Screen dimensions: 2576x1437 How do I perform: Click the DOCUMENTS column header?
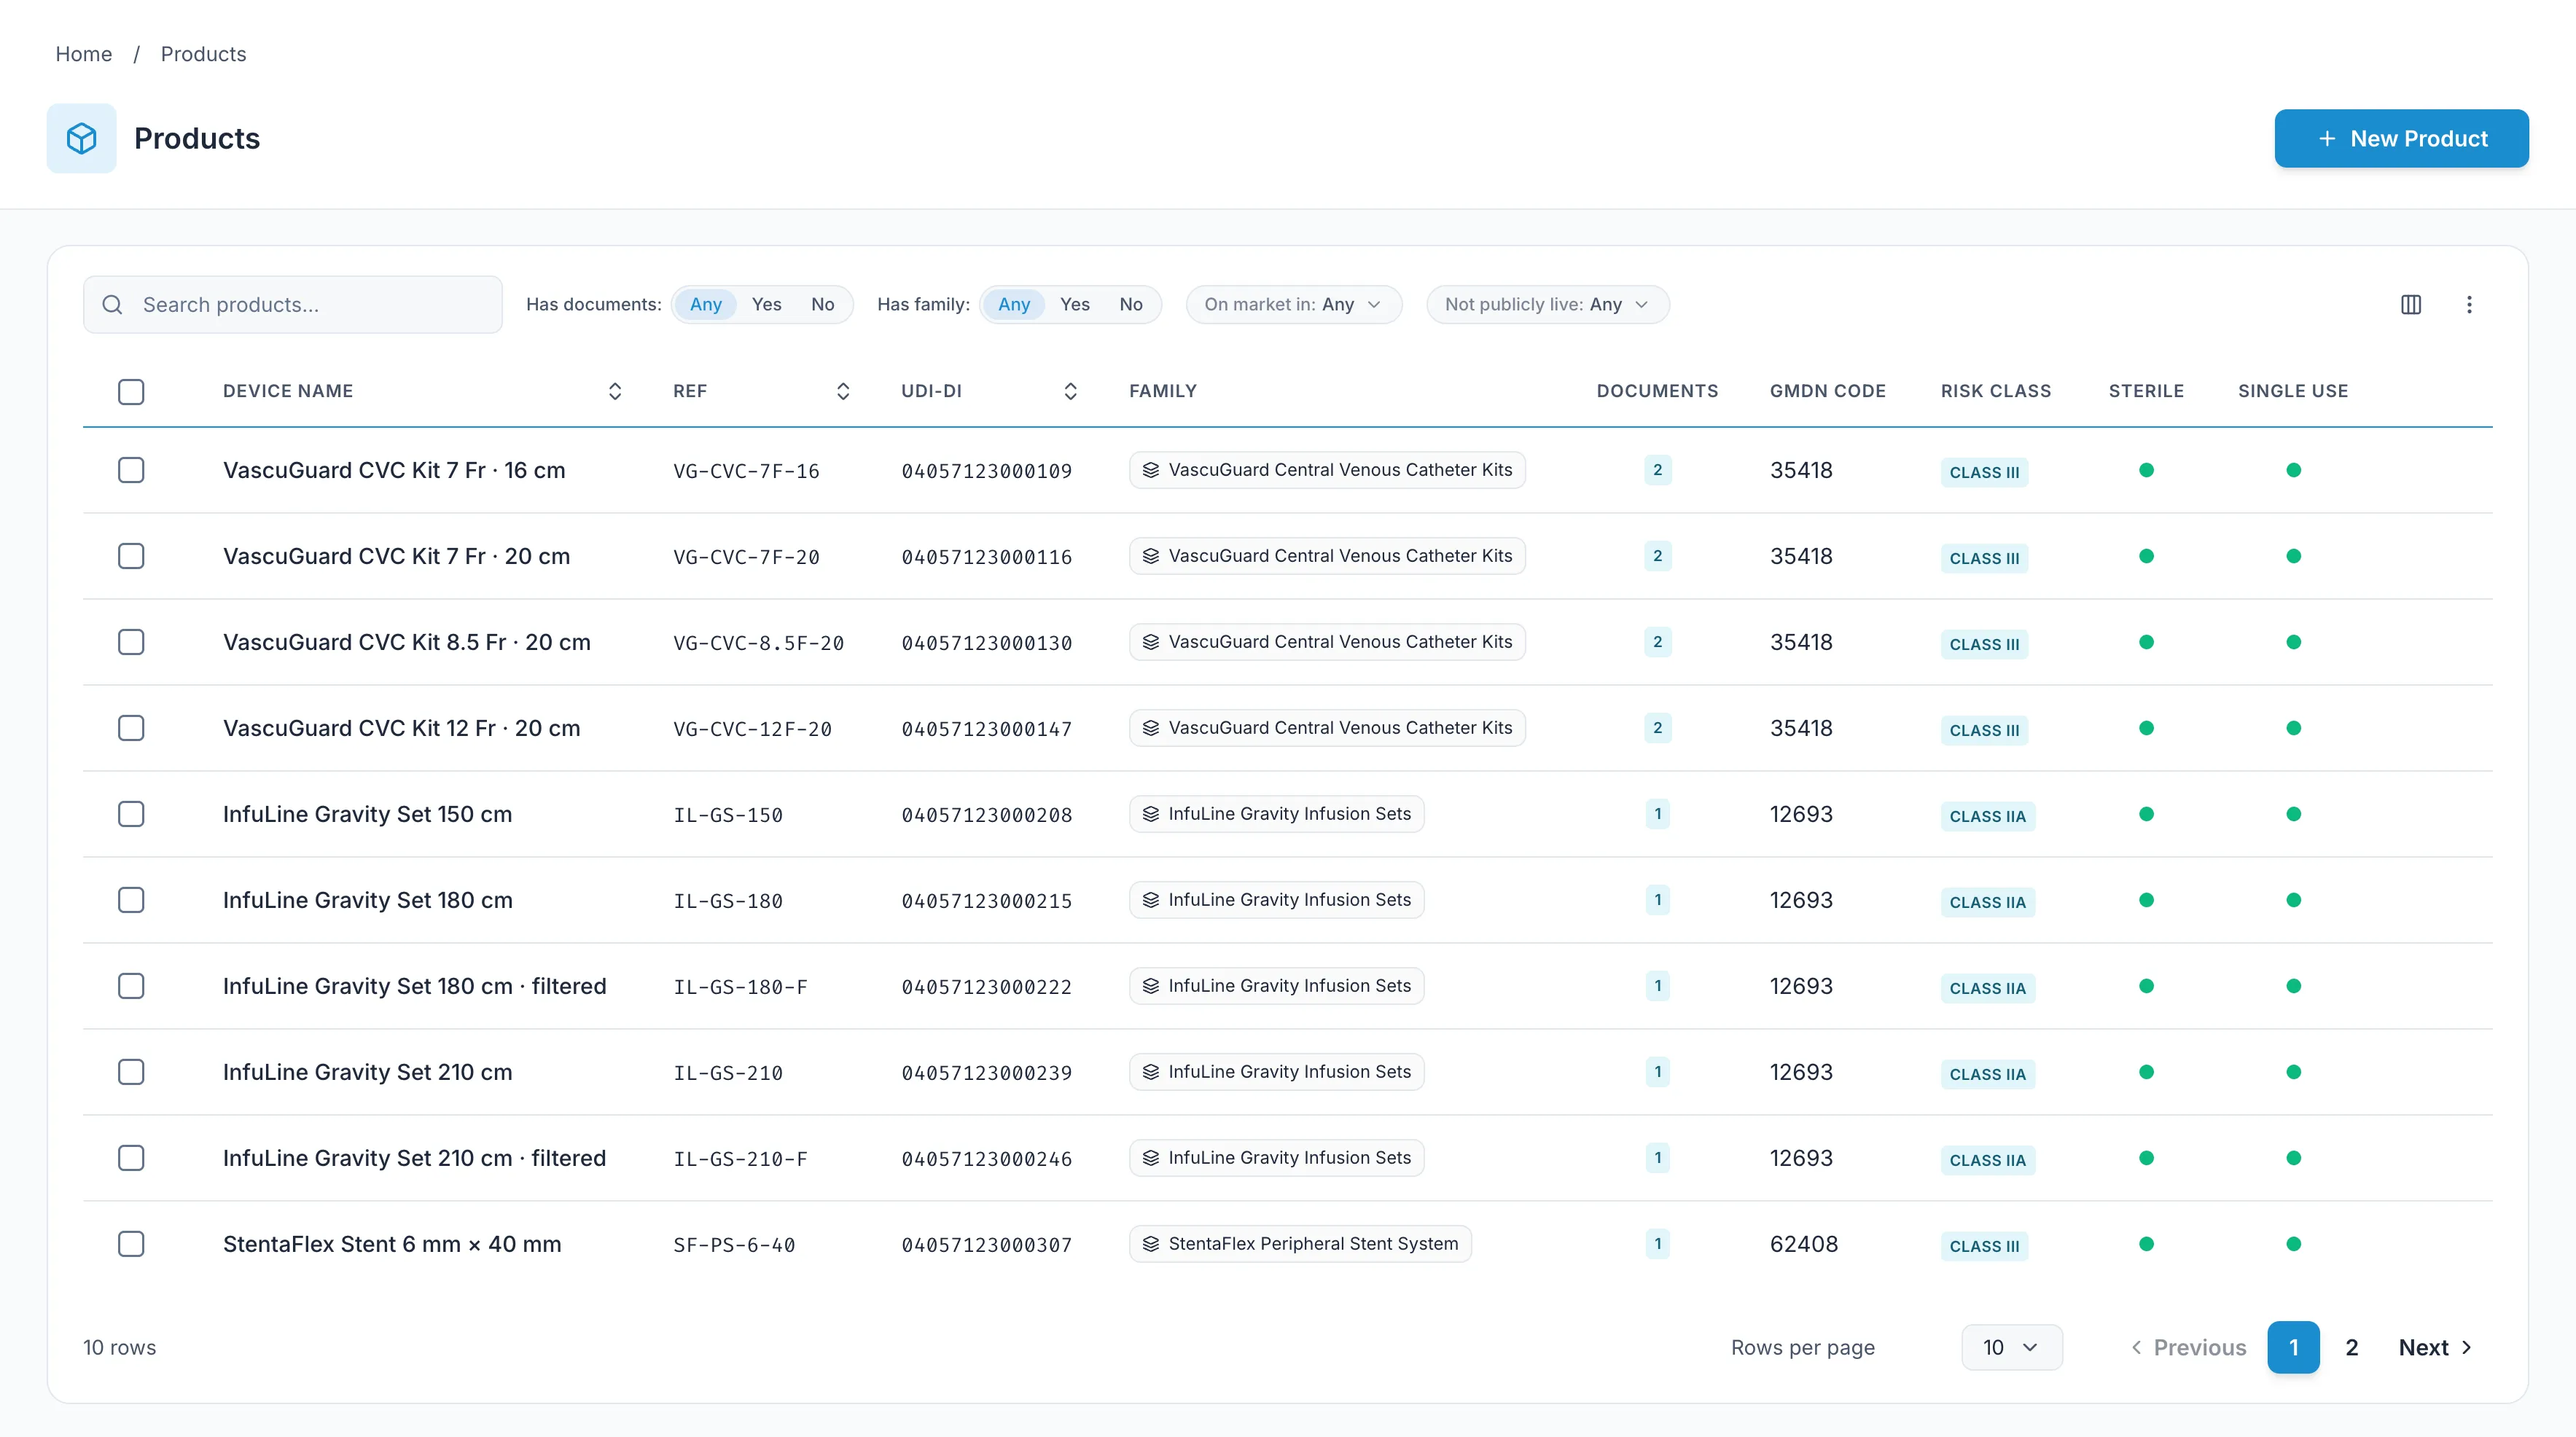(1657, 391)
